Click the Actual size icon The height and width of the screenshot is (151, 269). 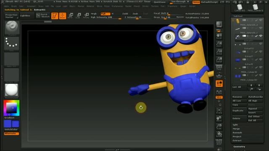tap(219, 52)
